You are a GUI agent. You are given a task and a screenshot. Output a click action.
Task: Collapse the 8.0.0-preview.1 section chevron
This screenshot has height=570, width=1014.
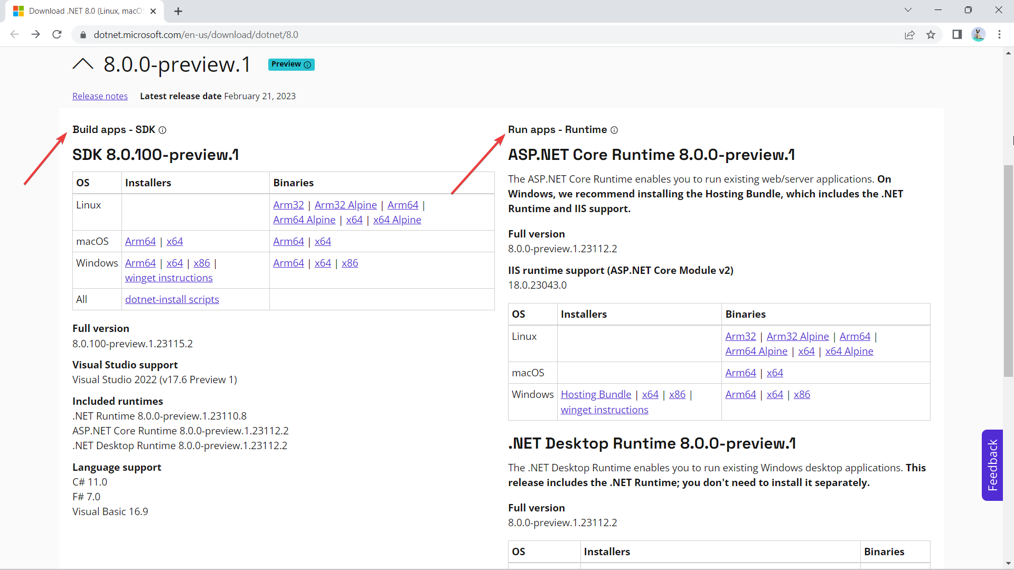coord(83,64)
